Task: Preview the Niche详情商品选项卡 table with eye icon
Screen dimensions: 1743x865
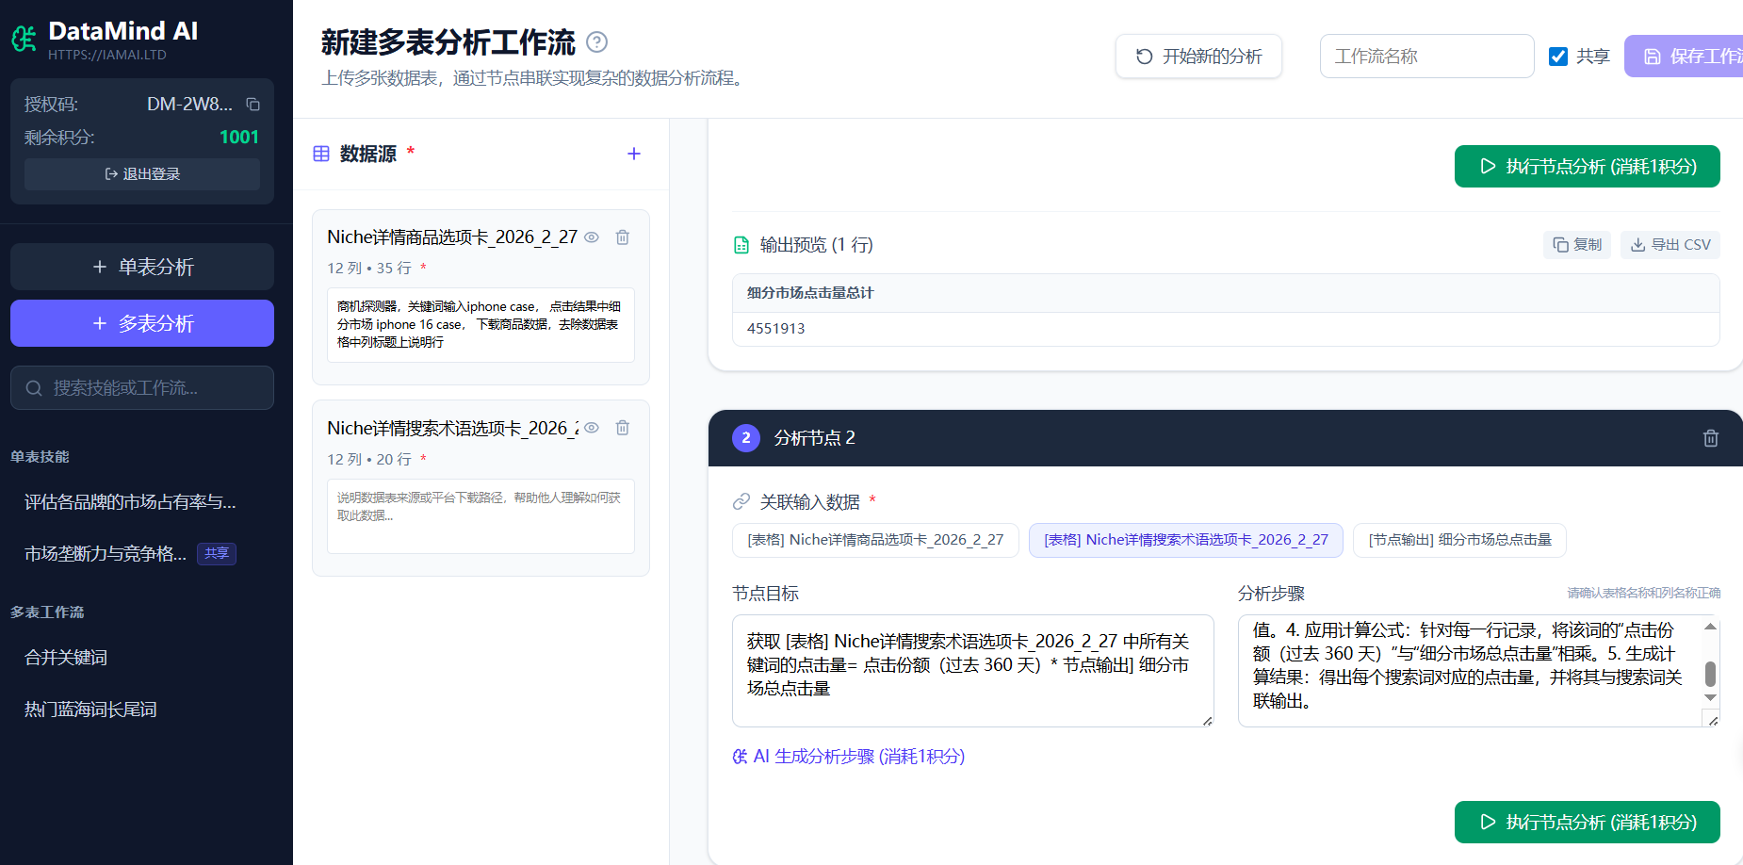Action: [x=592, y=237]
